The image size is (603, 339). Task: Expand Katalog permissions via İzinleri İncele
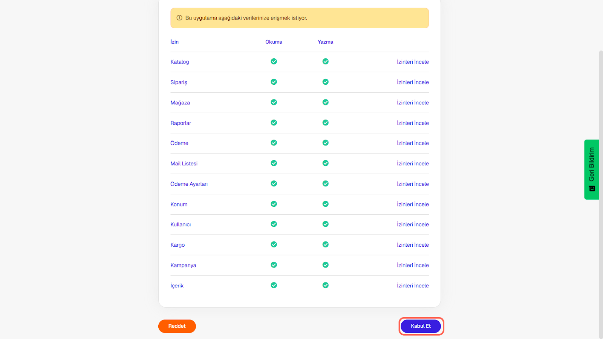point(413,62)
